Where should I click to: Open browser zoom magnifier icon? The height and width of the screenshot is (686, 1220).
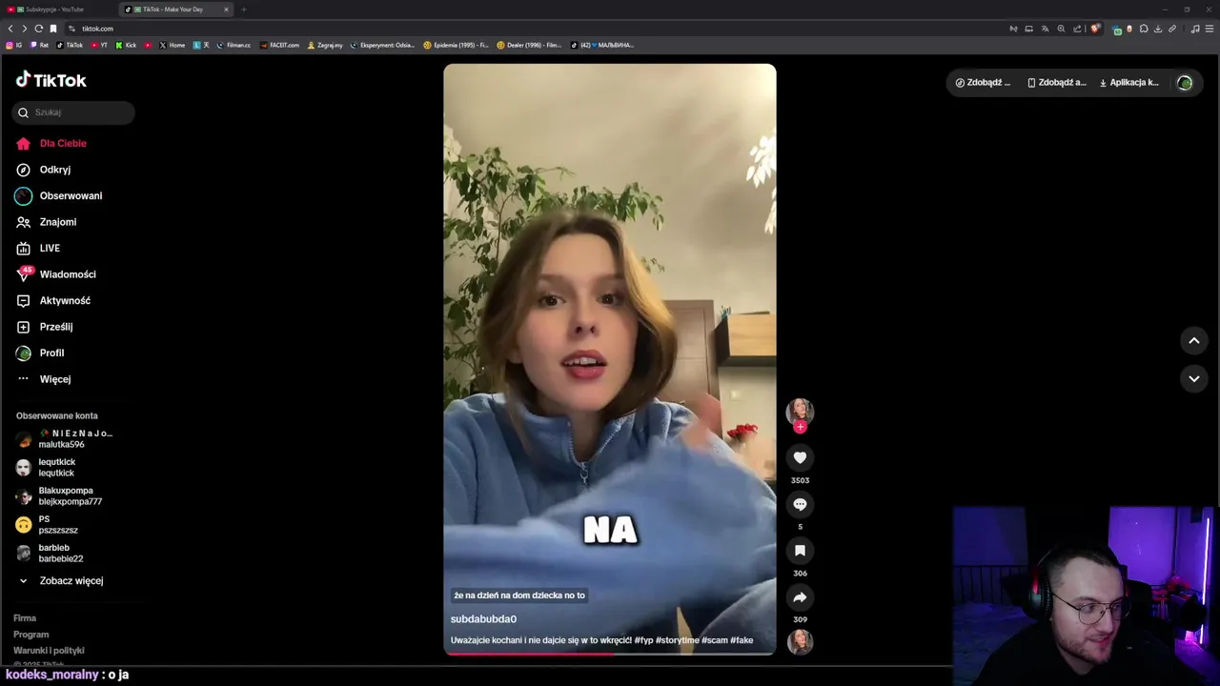point(1061,29)
